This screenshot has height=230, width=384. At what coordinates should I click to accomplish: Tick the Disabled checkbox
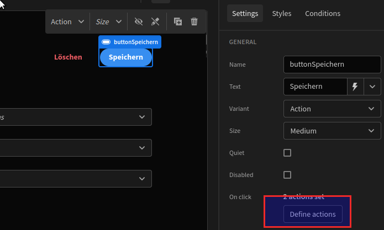(287, 175)
